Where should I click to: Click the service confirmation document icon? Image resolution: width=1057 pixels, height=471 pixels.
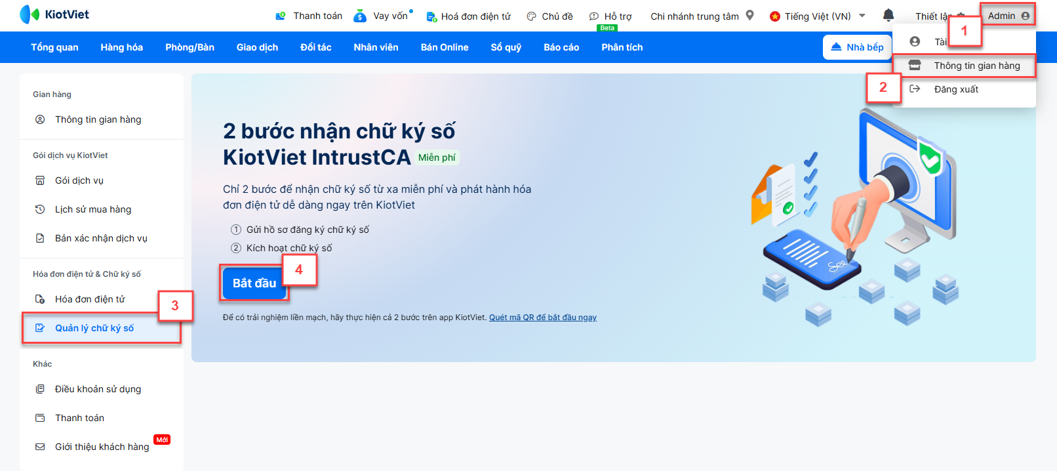(40, 238)
